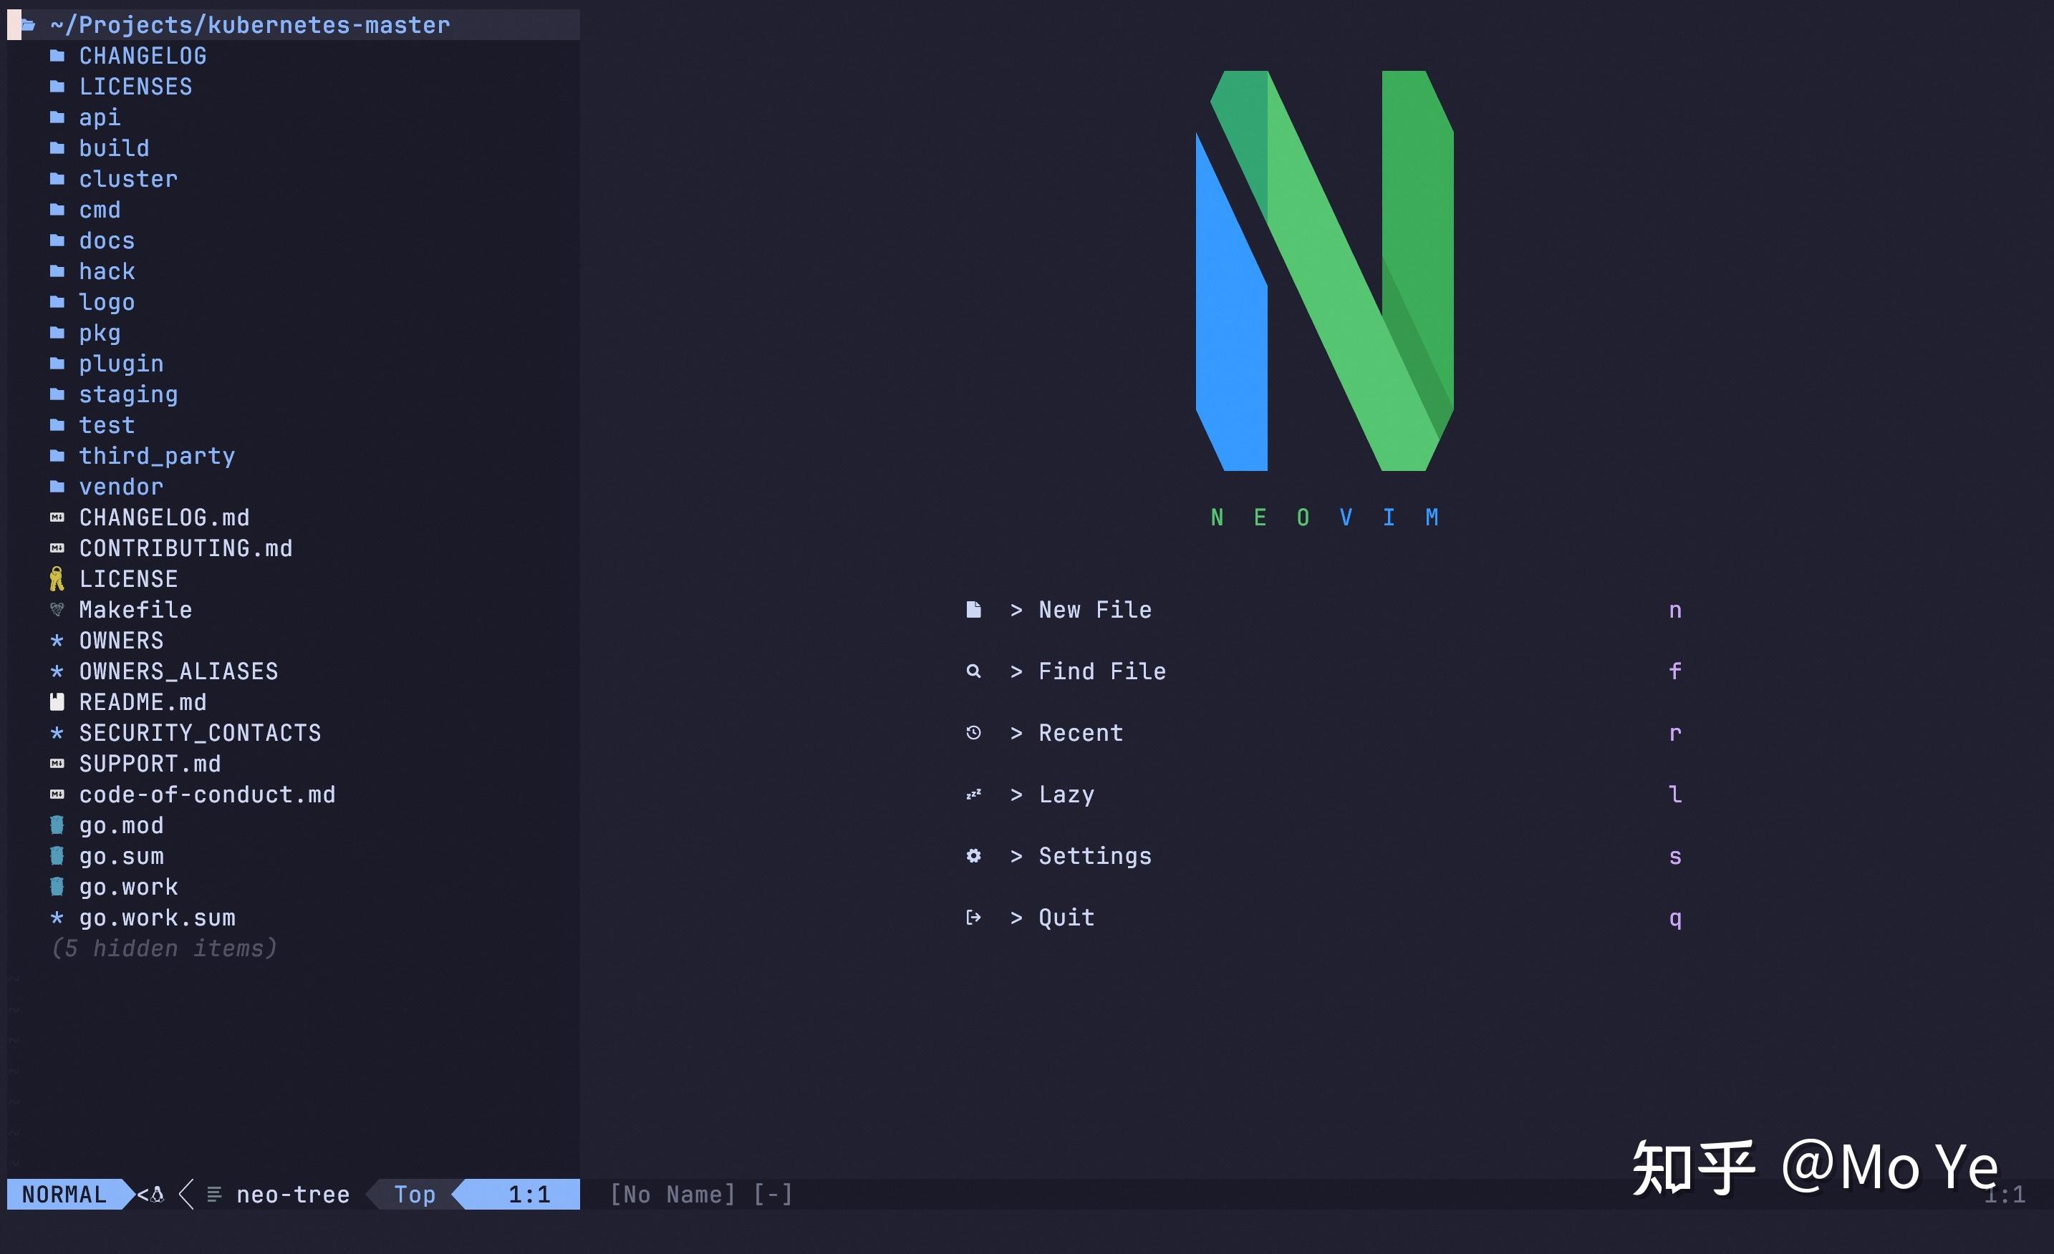Select CHANGELOG.md in the file tree
The width and height of the screenshot is (2054, 1254).
pyautogui.click(x=164, y=517)
